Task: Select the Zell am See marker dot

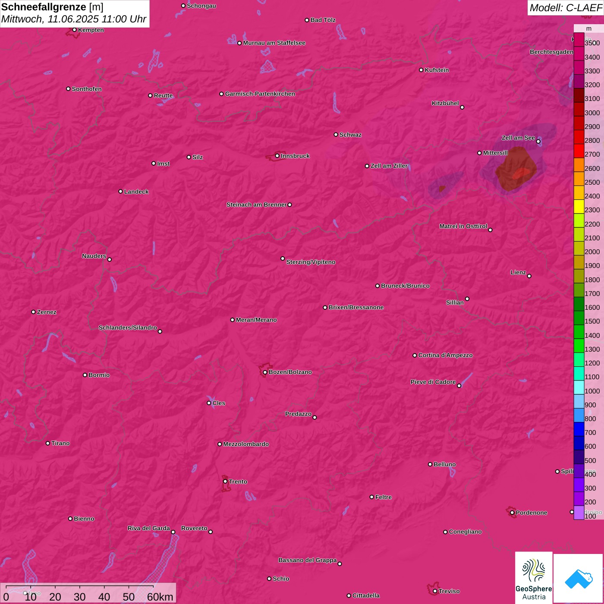Action: pos(538,142)
